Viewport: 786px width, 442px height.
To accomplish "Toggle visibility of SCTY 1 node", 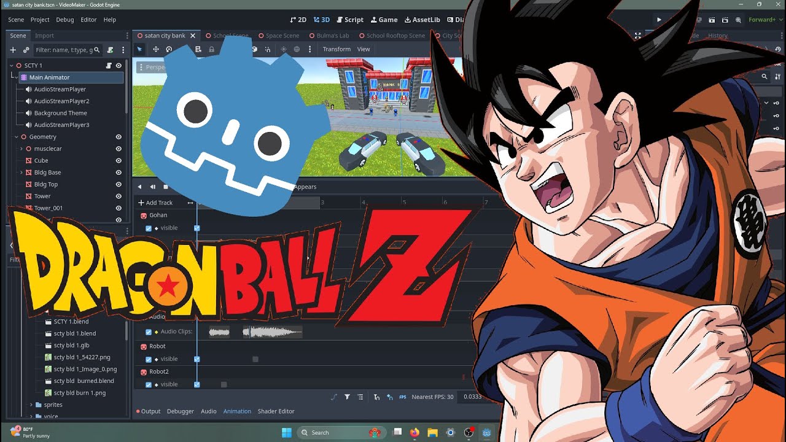I will (119, 65).
